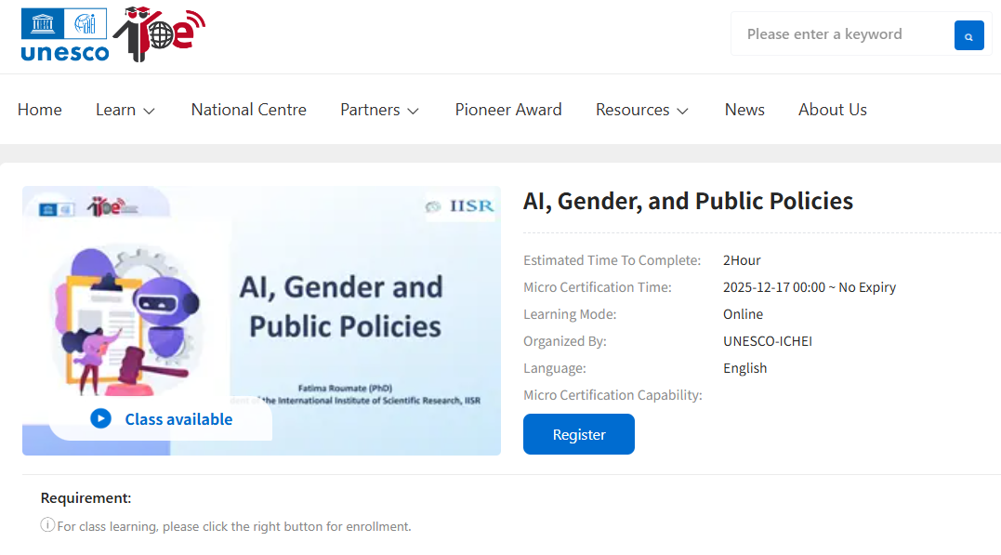Click the play icon beside Class available
The width and height of the screenshot is (1001, 555).
pyautogui.click(x=100, y=419)
